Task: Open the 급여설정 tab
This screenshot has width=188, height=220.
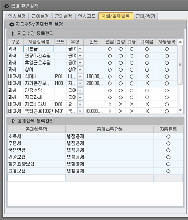Action: click(40, 16)
